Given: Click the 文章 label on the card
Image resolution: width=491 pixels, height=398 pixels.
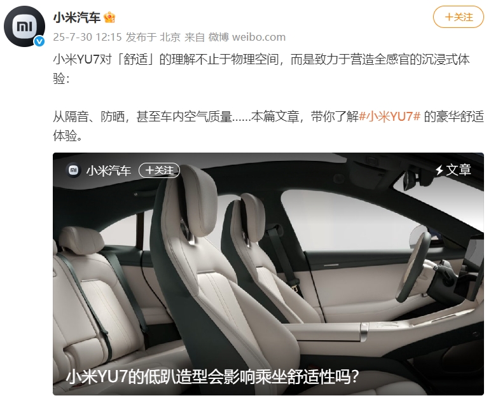Looking at the screenshot, I should 459,170.
